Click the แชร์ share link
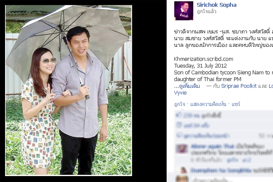The height and width of the screenshot is (182, 273). point(236,104)
